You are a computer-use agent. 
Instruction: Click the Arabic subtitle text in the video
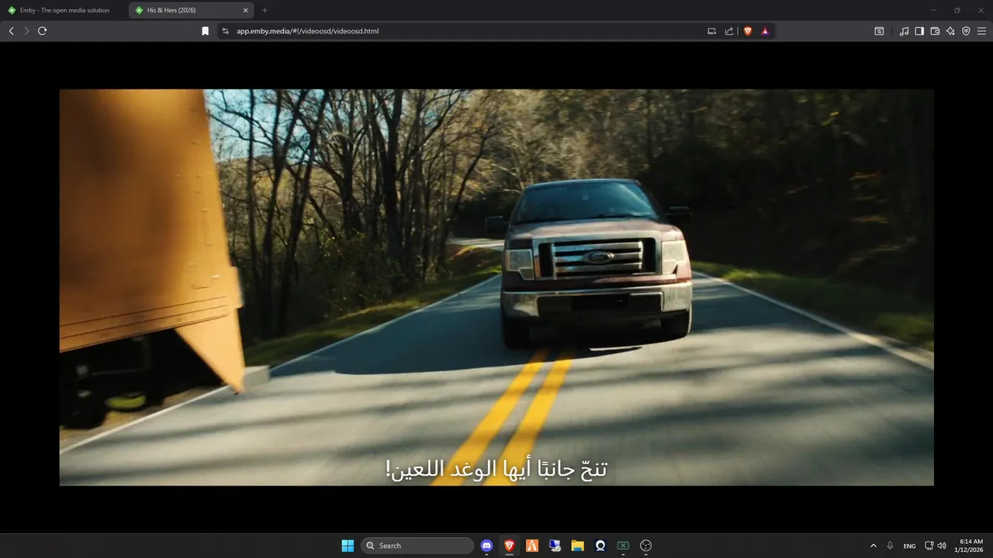(x=496, y=469)
